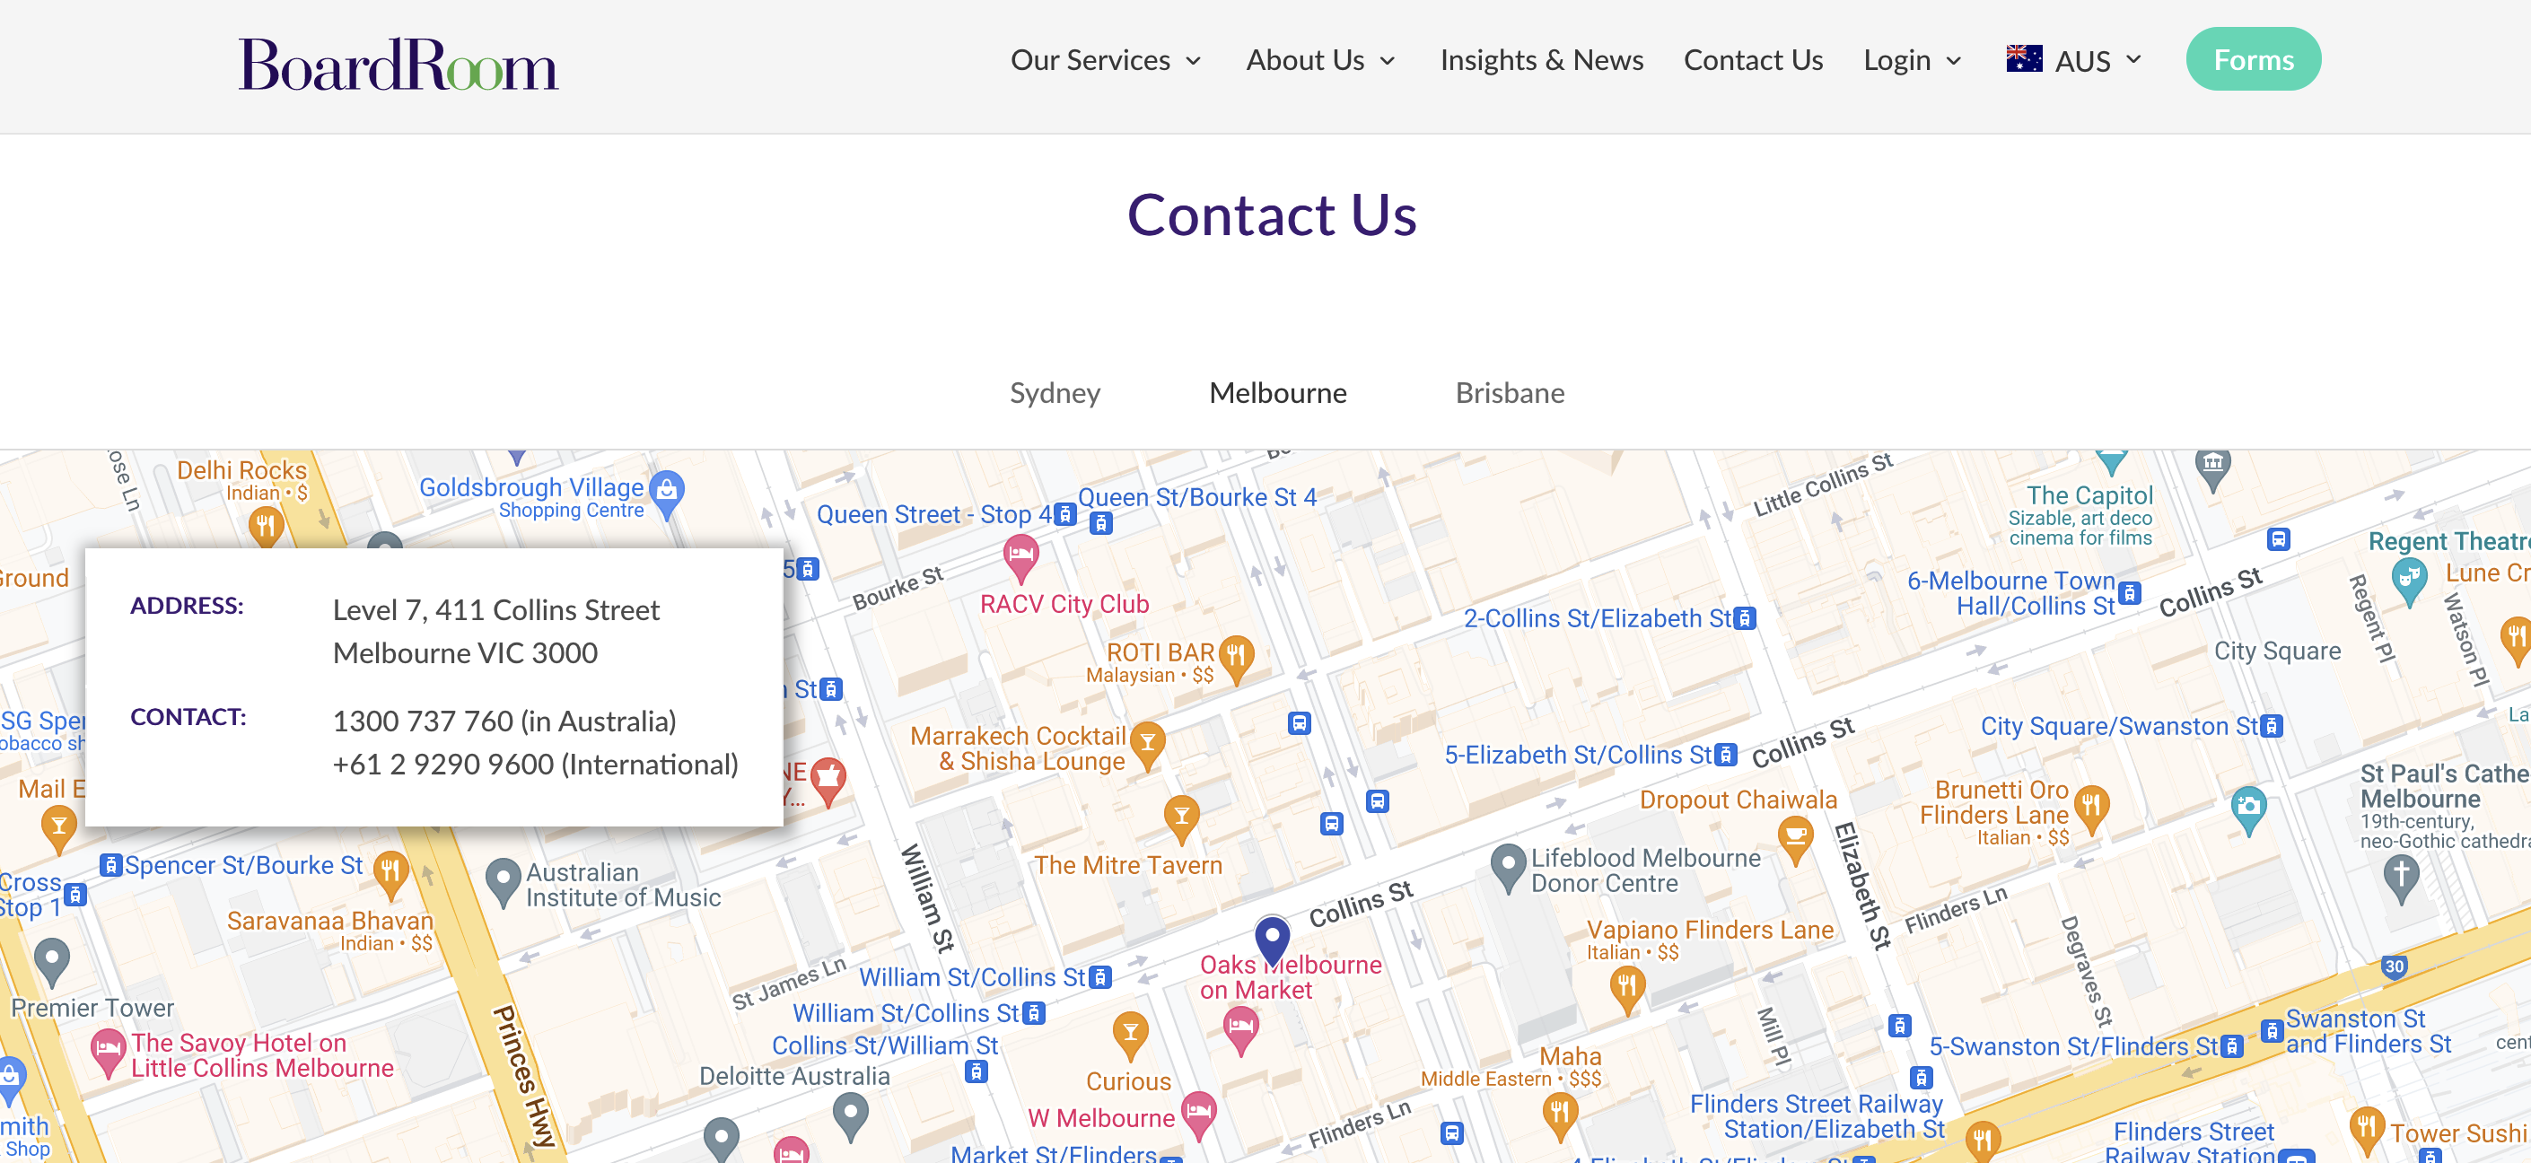Screen dimensions: 2531x1163
Task: Click the Saravanaa Bhavan restaurant pin
Action: point(390,876)
